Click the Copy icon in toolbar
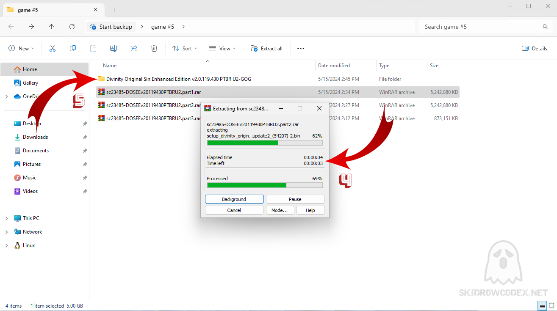 tap(73, 49)
